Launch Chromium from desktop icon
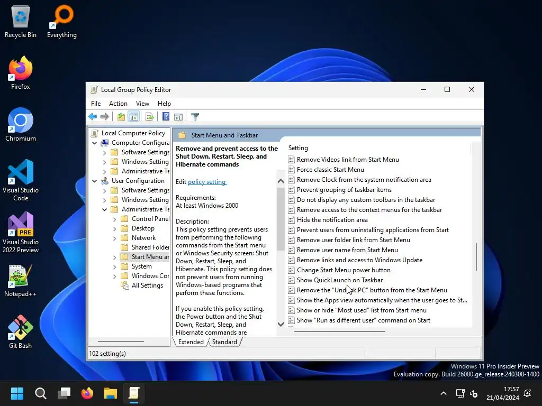The image size is (542, 406). tap(21, 125)
